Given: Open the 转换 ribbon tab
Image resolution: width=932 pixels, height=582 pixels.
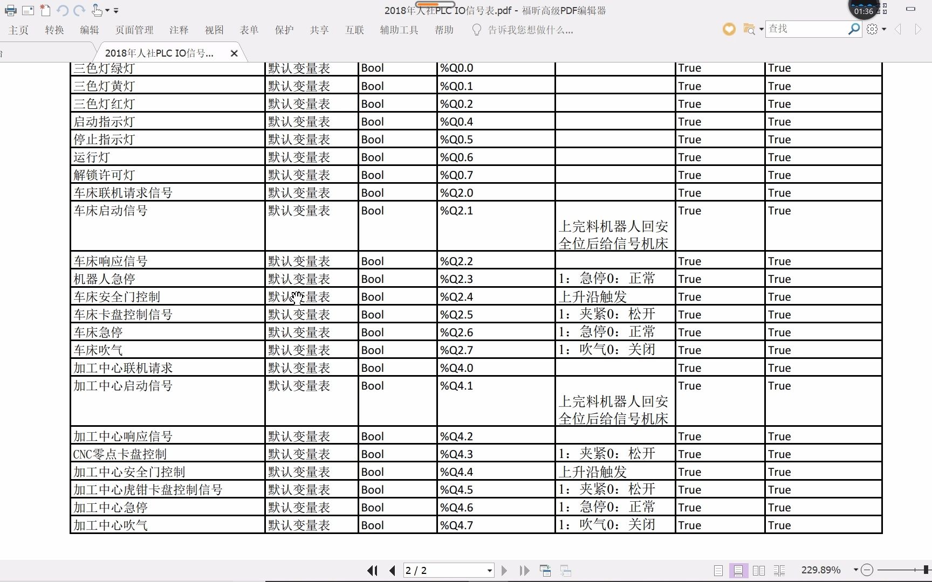Looking at the screenshot, I should point(54,30).
